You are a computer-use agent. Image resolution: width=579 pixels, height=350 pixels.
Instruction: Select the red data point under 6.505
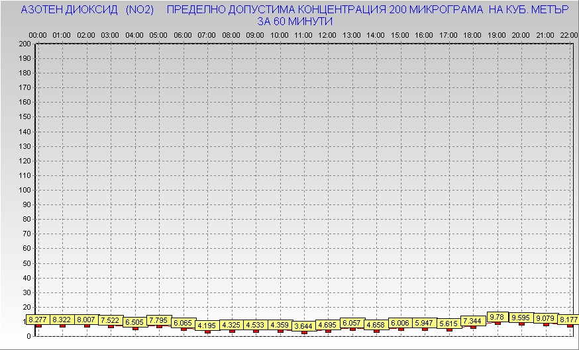tap(135, 328)
